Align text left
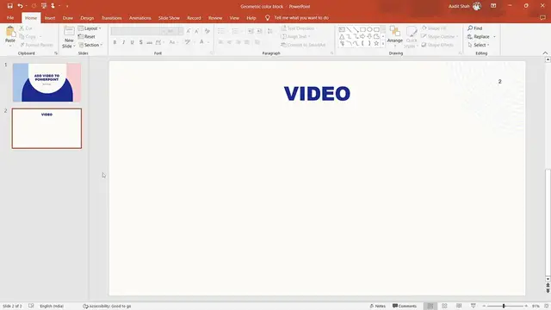551x310 pixels. coord(221,42)
